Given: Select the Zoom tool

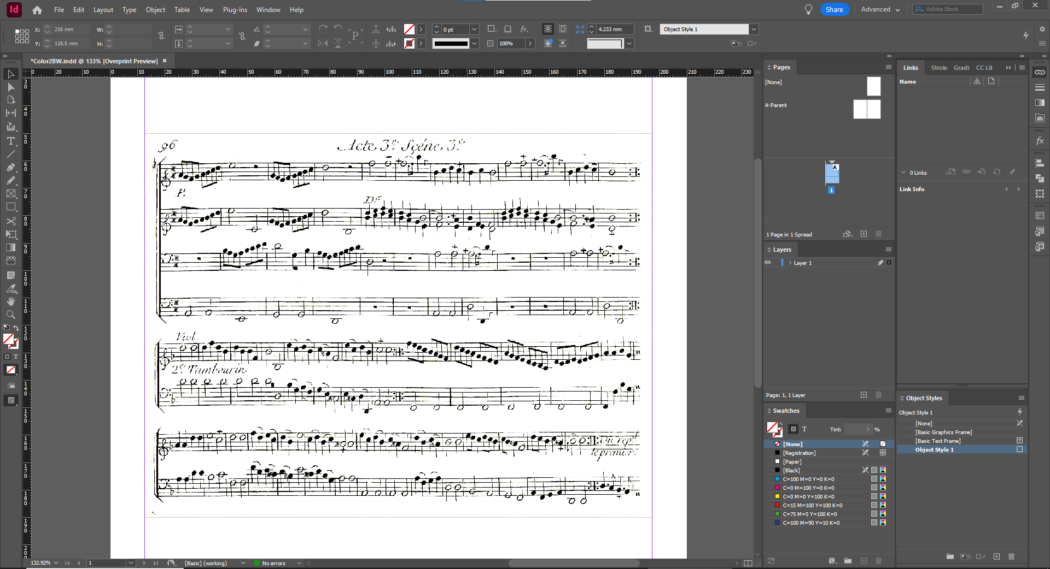Looking at the screenshot, I should coord(11,314).
